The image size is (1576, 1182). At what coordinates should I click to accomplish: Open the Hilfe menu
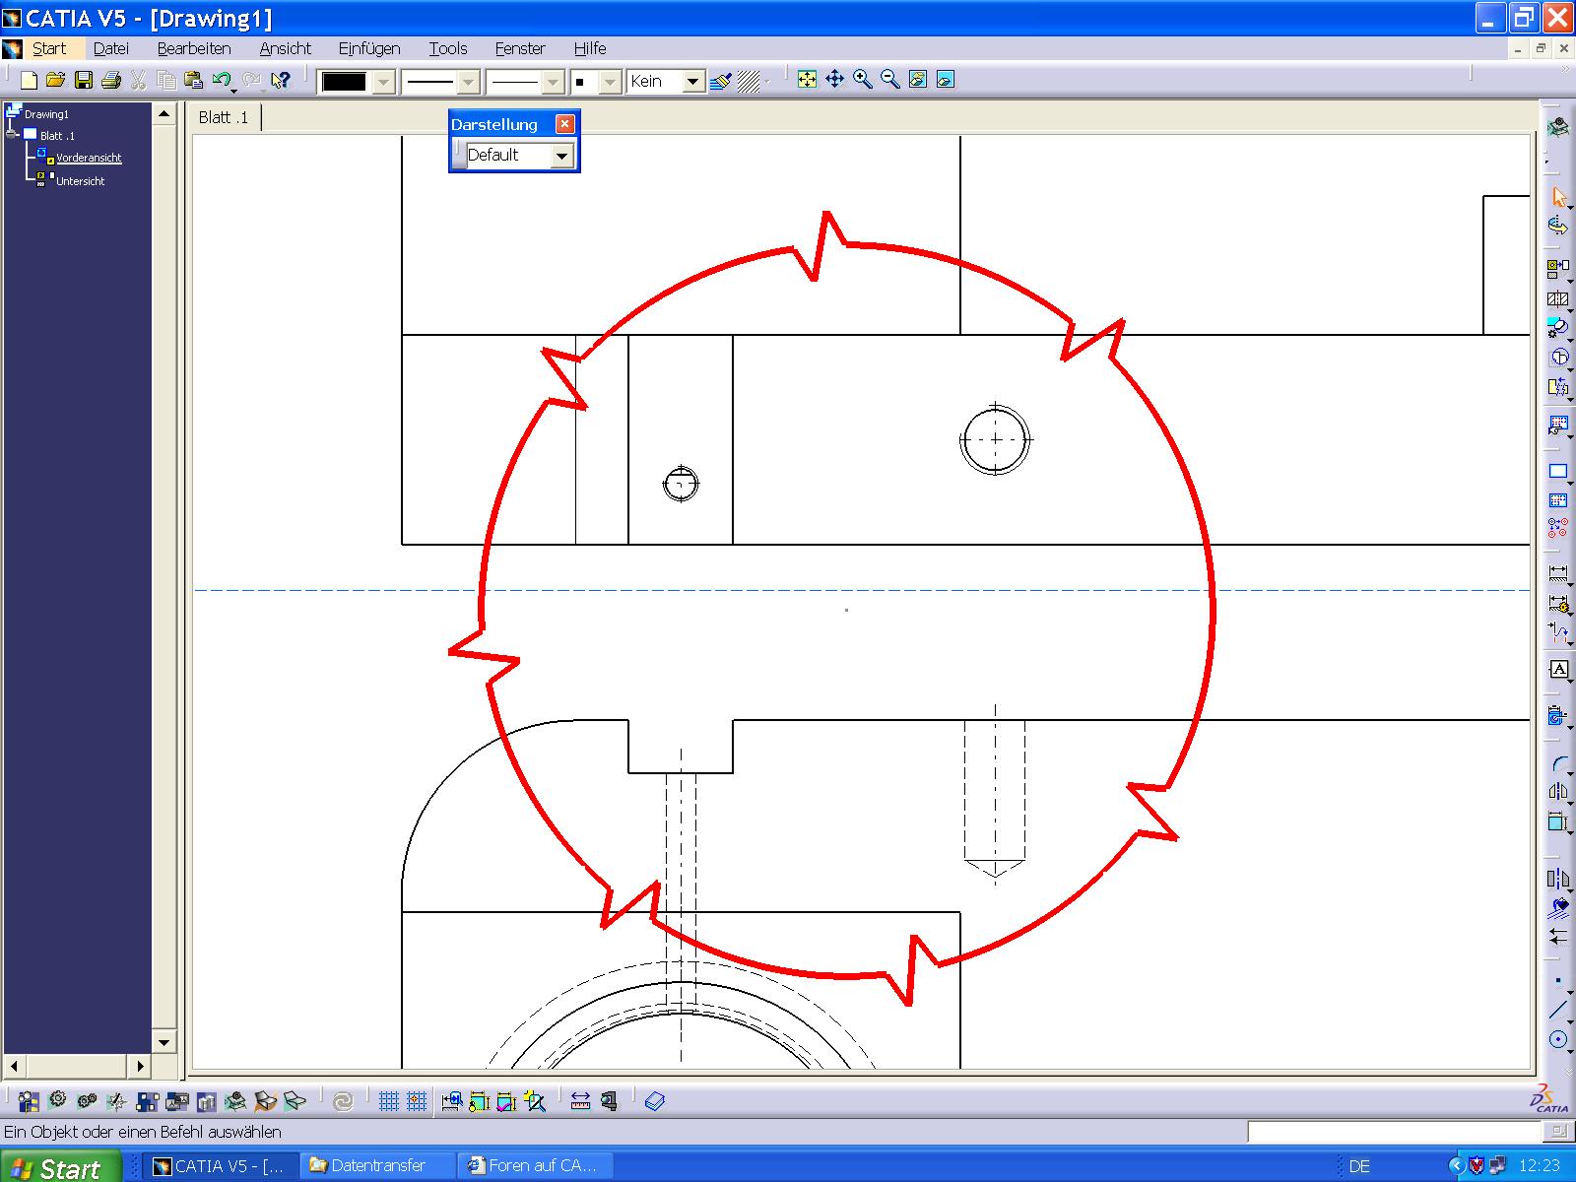590,48
